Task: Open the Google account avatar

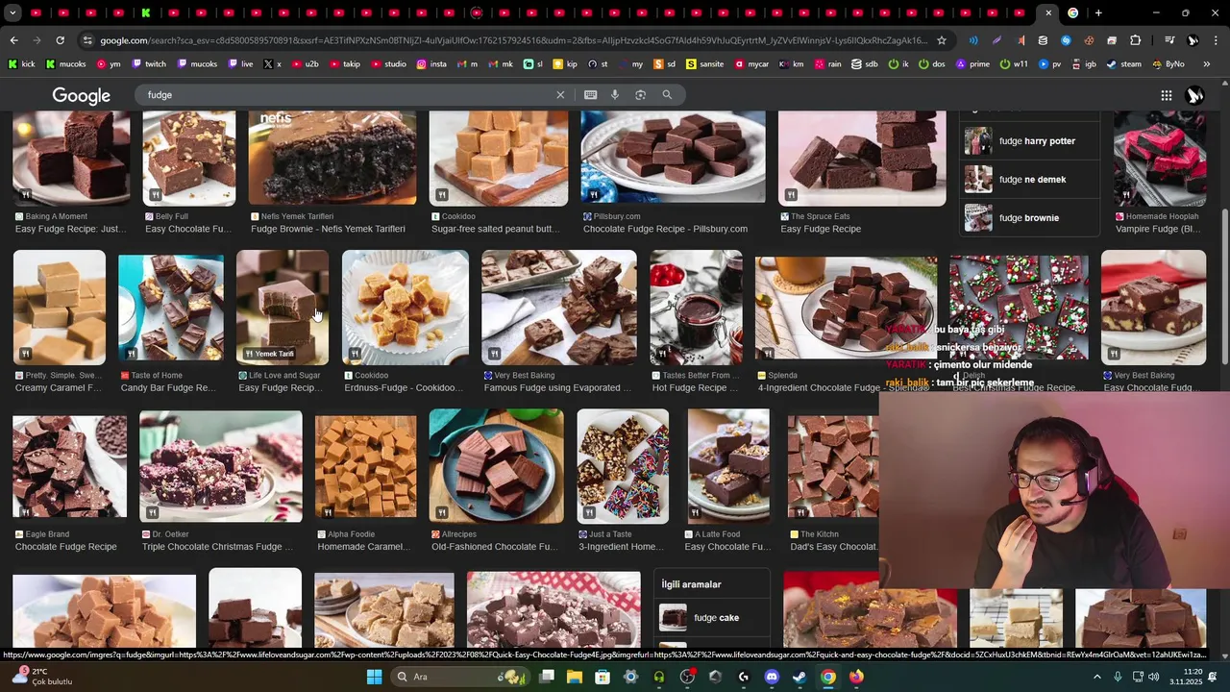Action: [1195, 95]
